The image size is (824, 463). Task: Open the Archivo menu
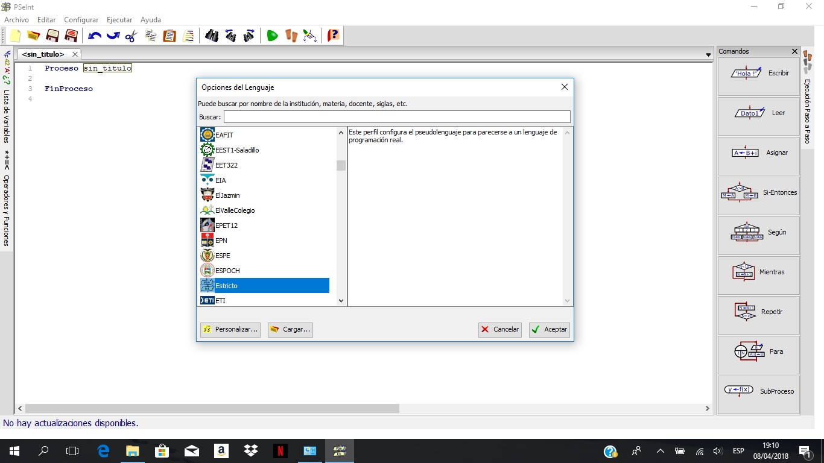click(x=16, y=20)
